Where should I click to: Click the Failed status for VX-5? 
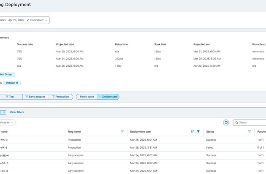point(210,148)
